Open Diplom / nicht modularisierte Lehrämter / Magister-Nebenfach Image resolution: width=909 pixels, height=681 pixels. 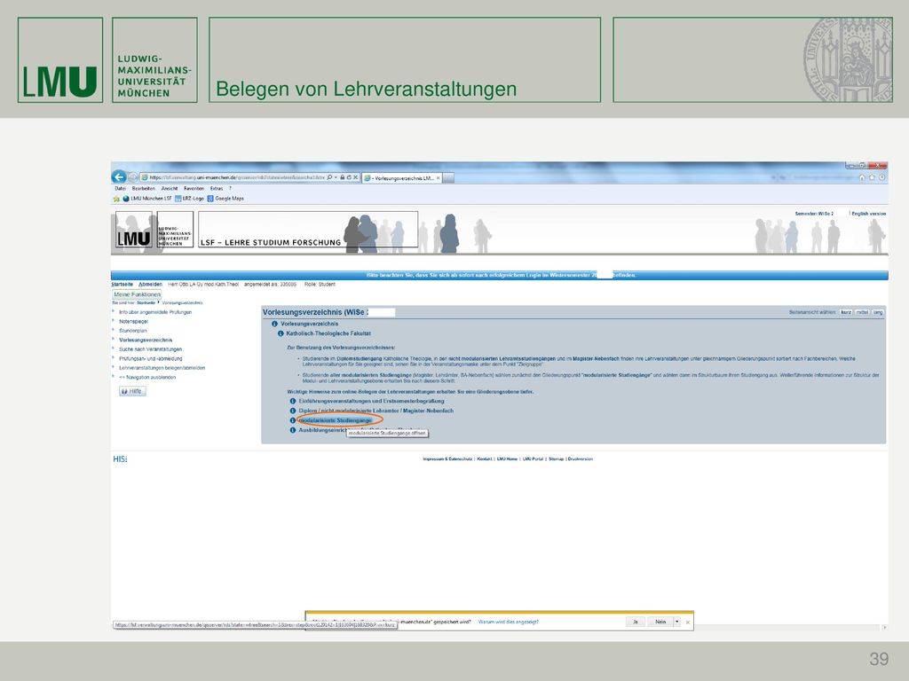coord(376,411)
